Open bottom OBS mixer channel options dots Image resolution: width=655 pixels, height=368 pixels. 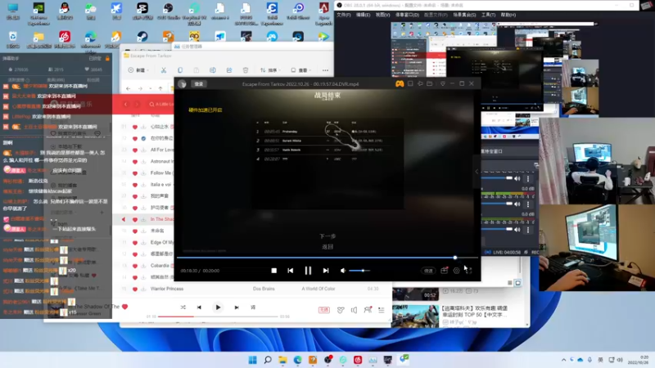coord(528,230)
